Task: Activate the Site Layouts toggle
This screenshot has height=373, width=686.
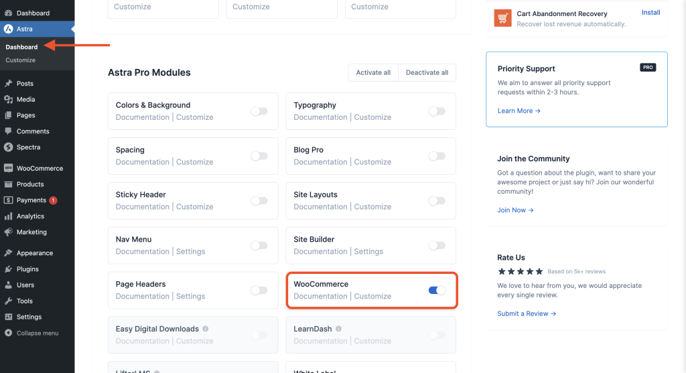Action: [x=437, y=201]
